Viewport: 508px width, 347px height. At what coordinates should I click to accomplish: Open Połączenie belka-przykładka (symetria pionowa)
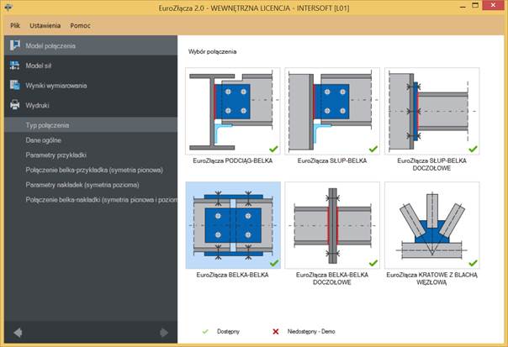[91, 170]
